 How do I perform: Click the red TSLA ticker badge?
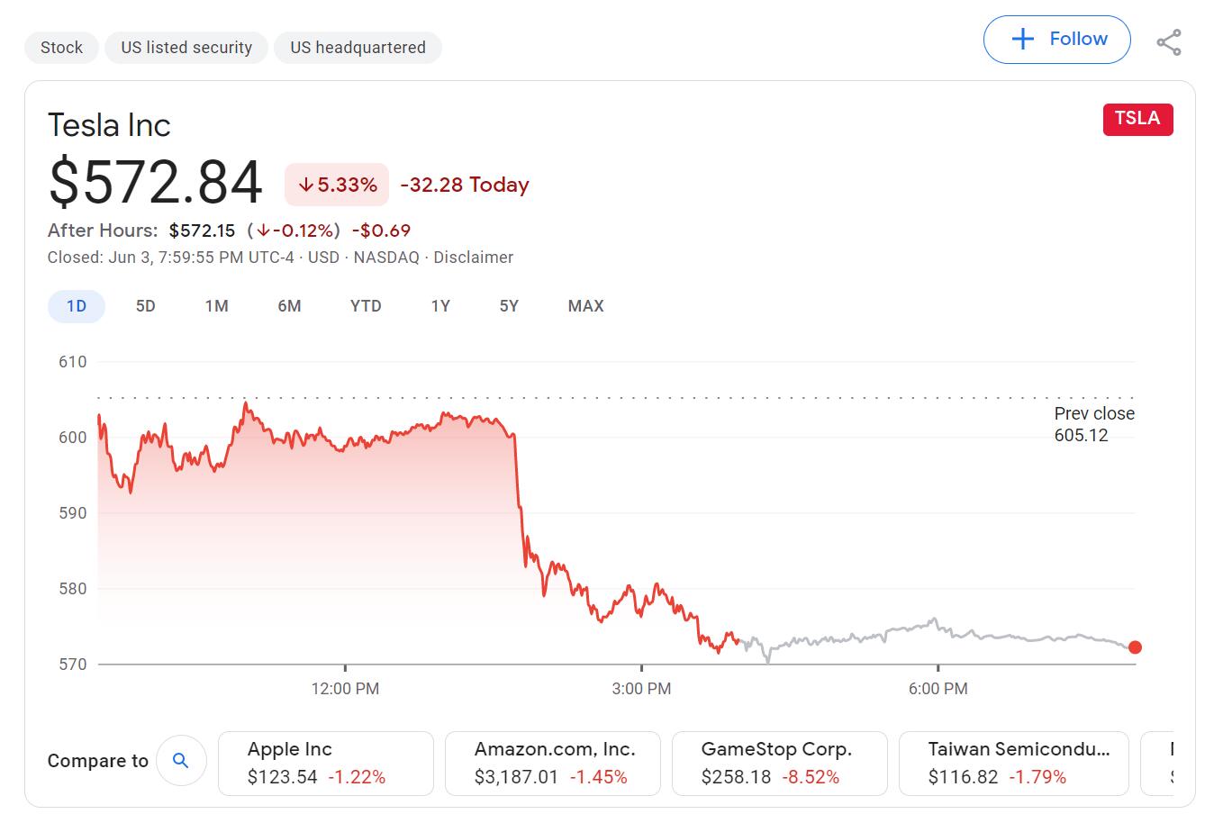(1137, 119)
